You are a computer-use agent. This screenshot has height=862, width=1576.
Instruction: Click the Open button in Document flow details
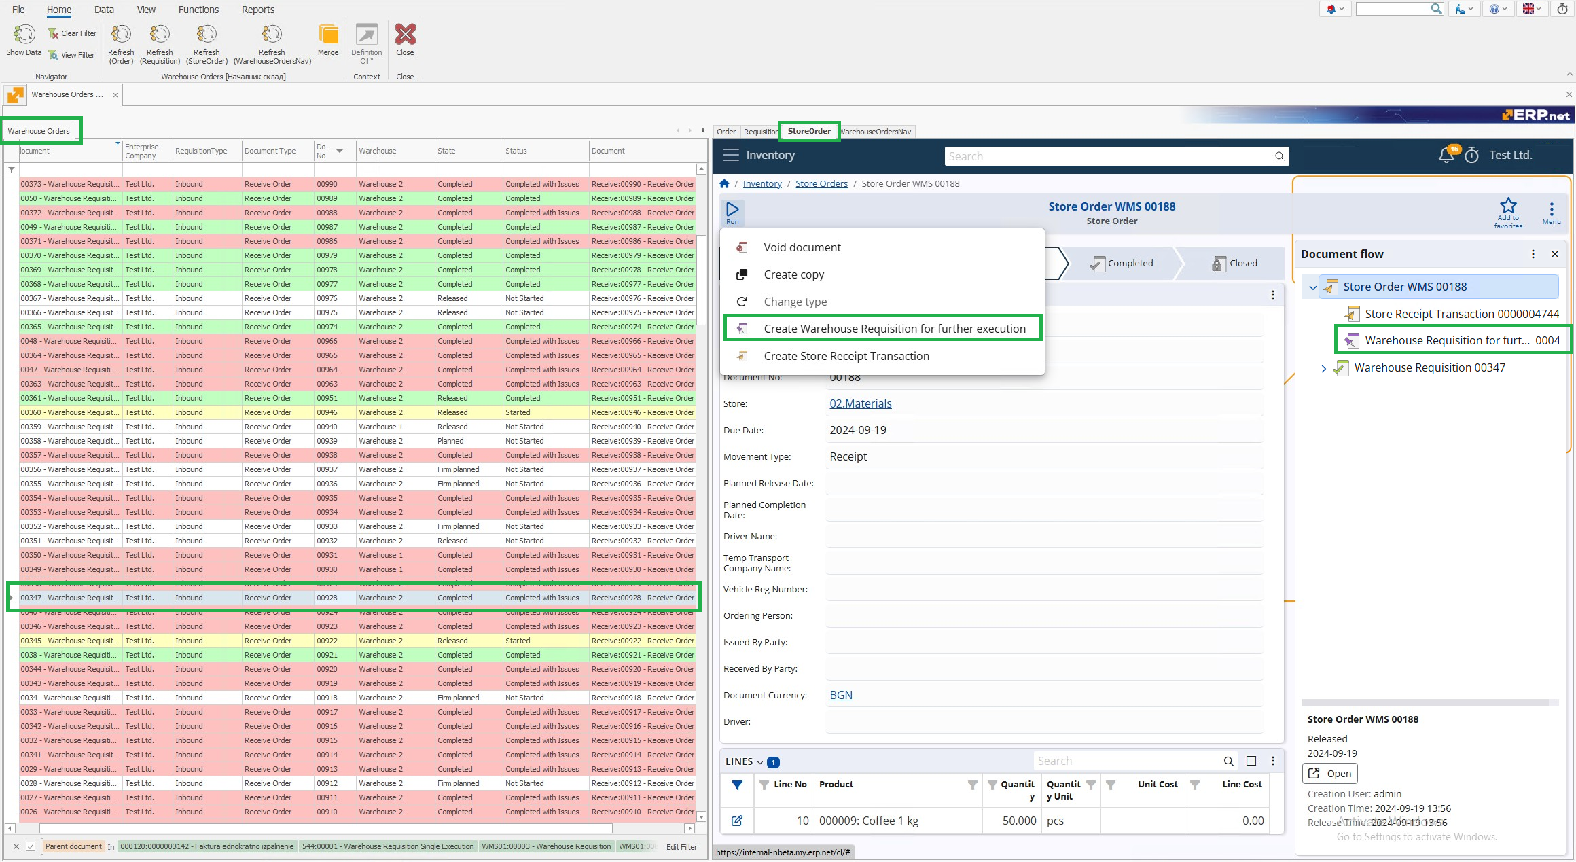(1330, 773)
